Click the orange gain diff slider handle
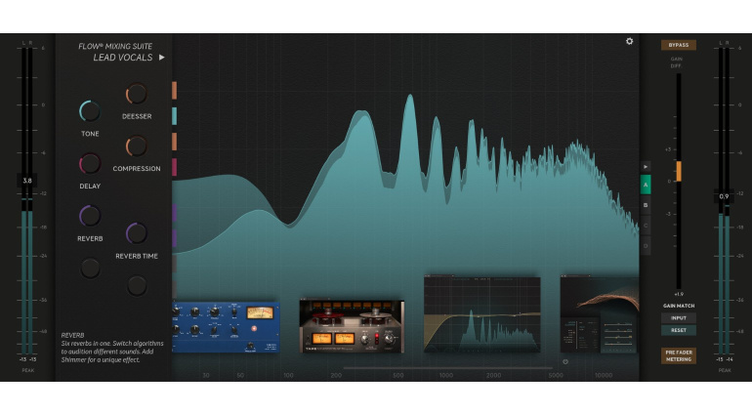The image size is (752, 415). click(679, 171)
